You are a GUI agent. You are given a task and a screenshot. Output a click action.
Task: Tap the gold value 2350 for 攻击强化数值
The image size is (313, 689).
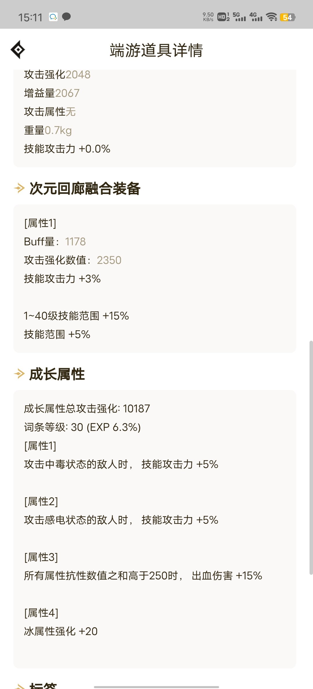[110, 260]
